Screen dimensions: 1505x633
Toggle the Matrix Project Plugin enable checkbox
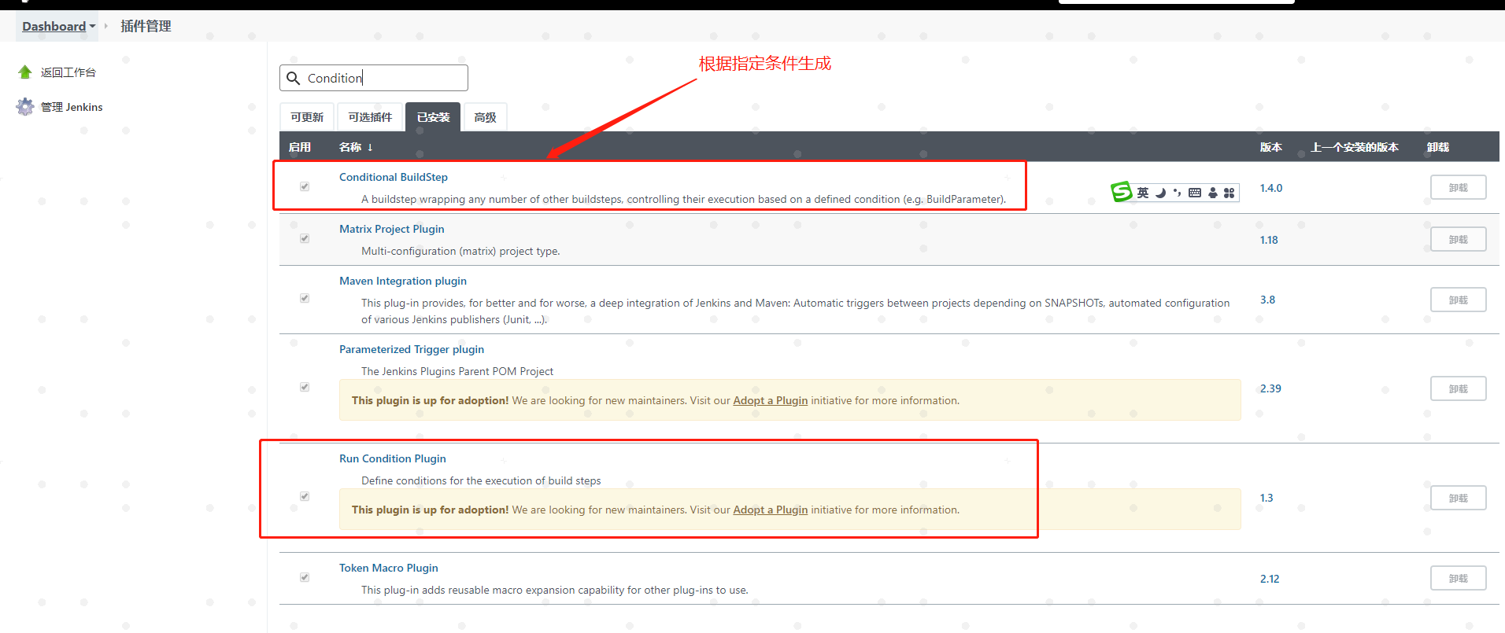[305, 238]
